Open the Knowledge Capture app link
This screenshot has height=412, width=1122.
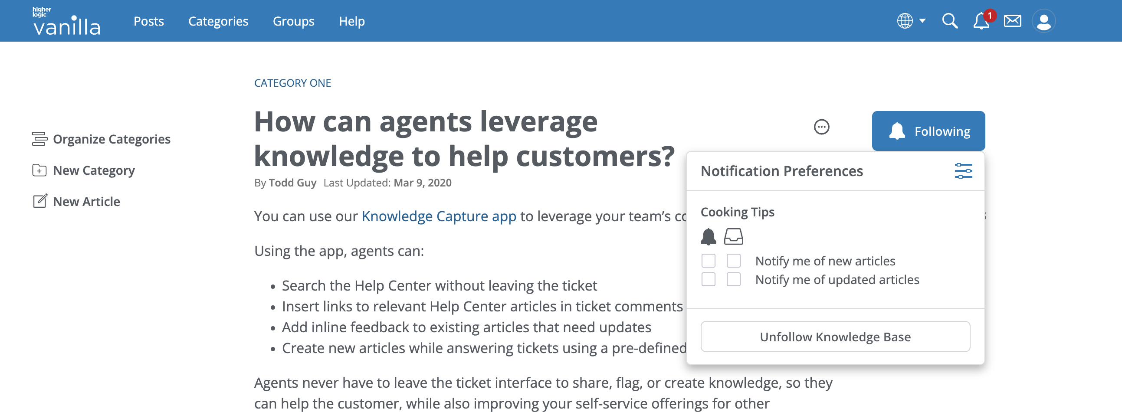point(438,216)
